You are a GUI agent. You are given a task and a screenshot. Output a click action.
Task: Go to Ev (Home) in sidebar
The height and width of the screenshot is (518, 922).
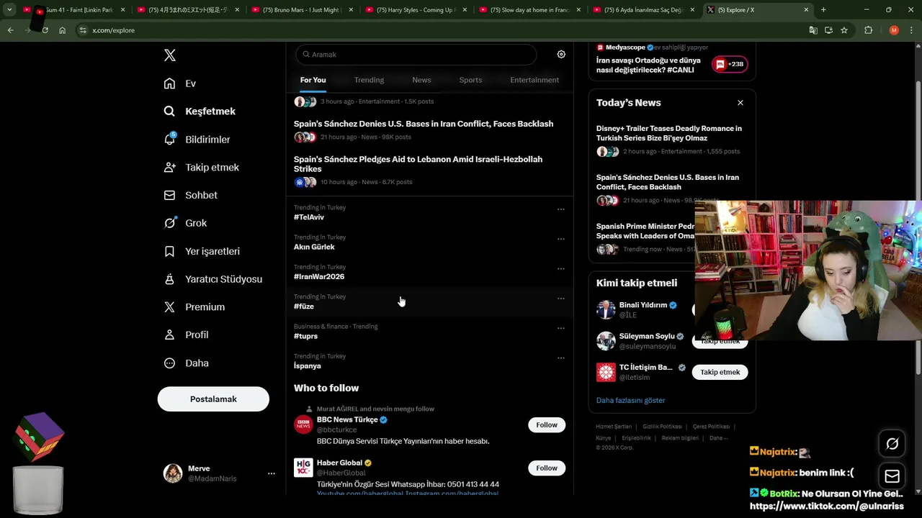[x=180, y=83]
